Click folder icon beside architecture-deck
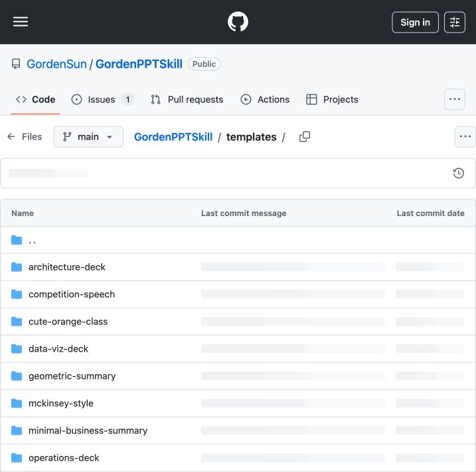Viewport: 476px width, 472px height. click(x=17, y=267)
